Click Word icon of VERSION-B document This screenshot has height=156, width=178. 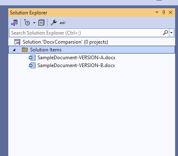coord(32,65)
